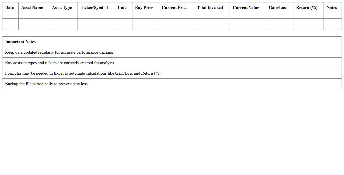Select the Asset Name column header
Screen dimensions: 344x175
pyautogui.click(x=32, y=8)
